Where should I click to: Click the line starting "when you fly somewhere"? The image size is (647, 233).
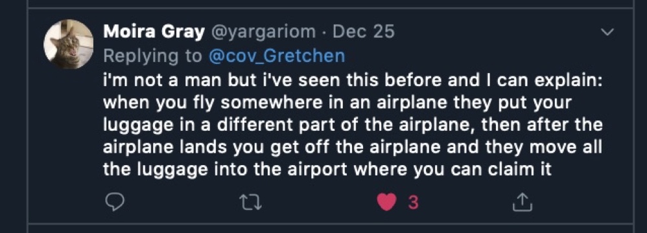coord(337,103)
